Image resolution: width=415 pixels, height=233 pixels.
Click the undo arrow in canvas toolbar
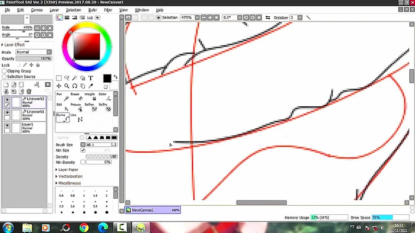(x=128, y=17)
